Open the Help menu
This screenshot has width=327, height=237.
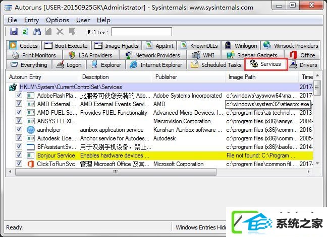click(103, 20)
